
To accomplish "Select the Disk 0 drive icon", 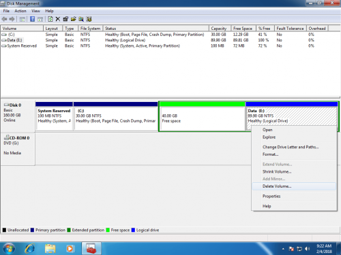I will [x=7, y=105].
